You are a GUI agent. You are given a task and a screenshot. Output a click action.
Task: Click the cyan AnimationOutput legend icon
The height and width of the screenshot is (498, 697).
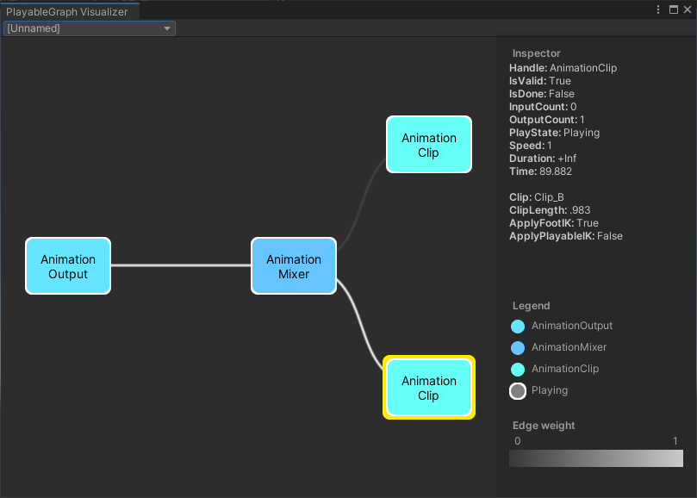pyautogui.click(x=517, y=327)
